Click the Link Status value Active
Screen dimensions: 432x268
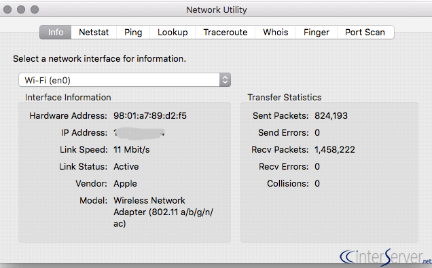tap(126, 166)
